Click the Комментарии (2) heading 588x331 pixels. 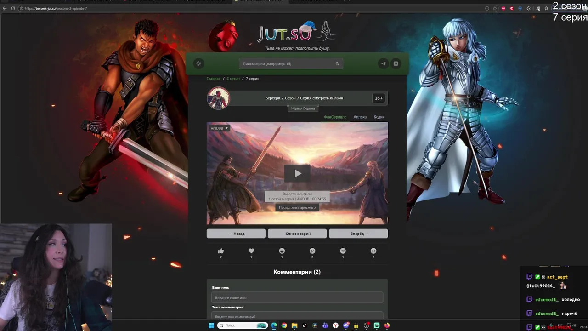(x=297, y=272)
